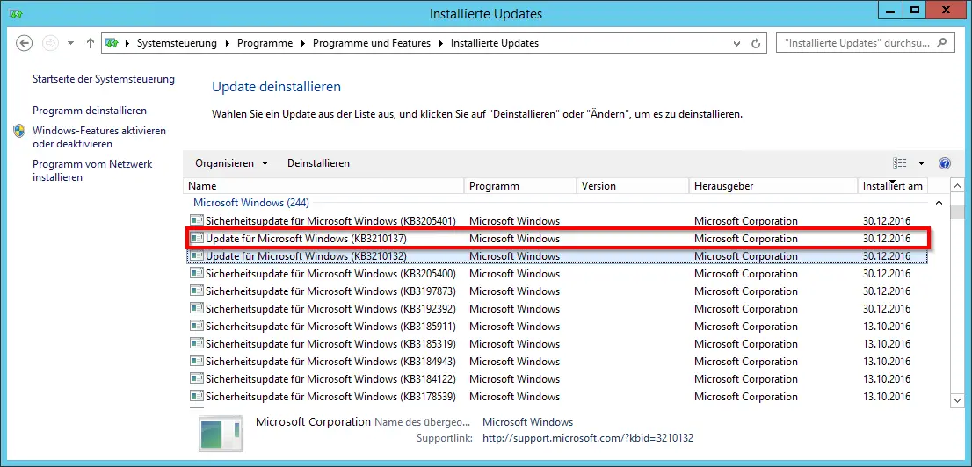Sort by the Version column header

click(632, 186)
